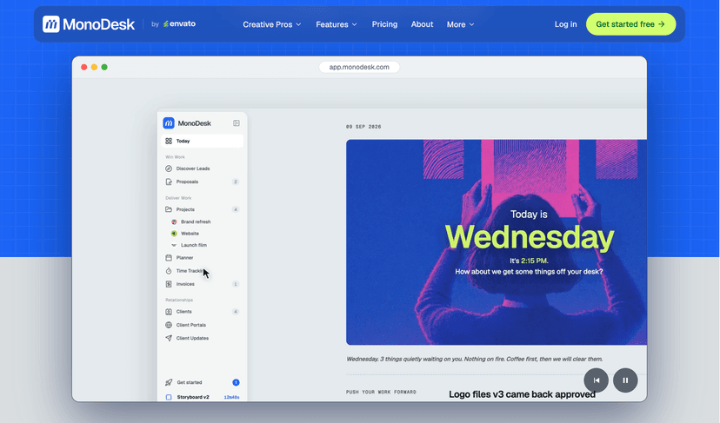Restart the demo video with skip-back button
The height and width of the screenshot is (423, 720).
point(596,380)
